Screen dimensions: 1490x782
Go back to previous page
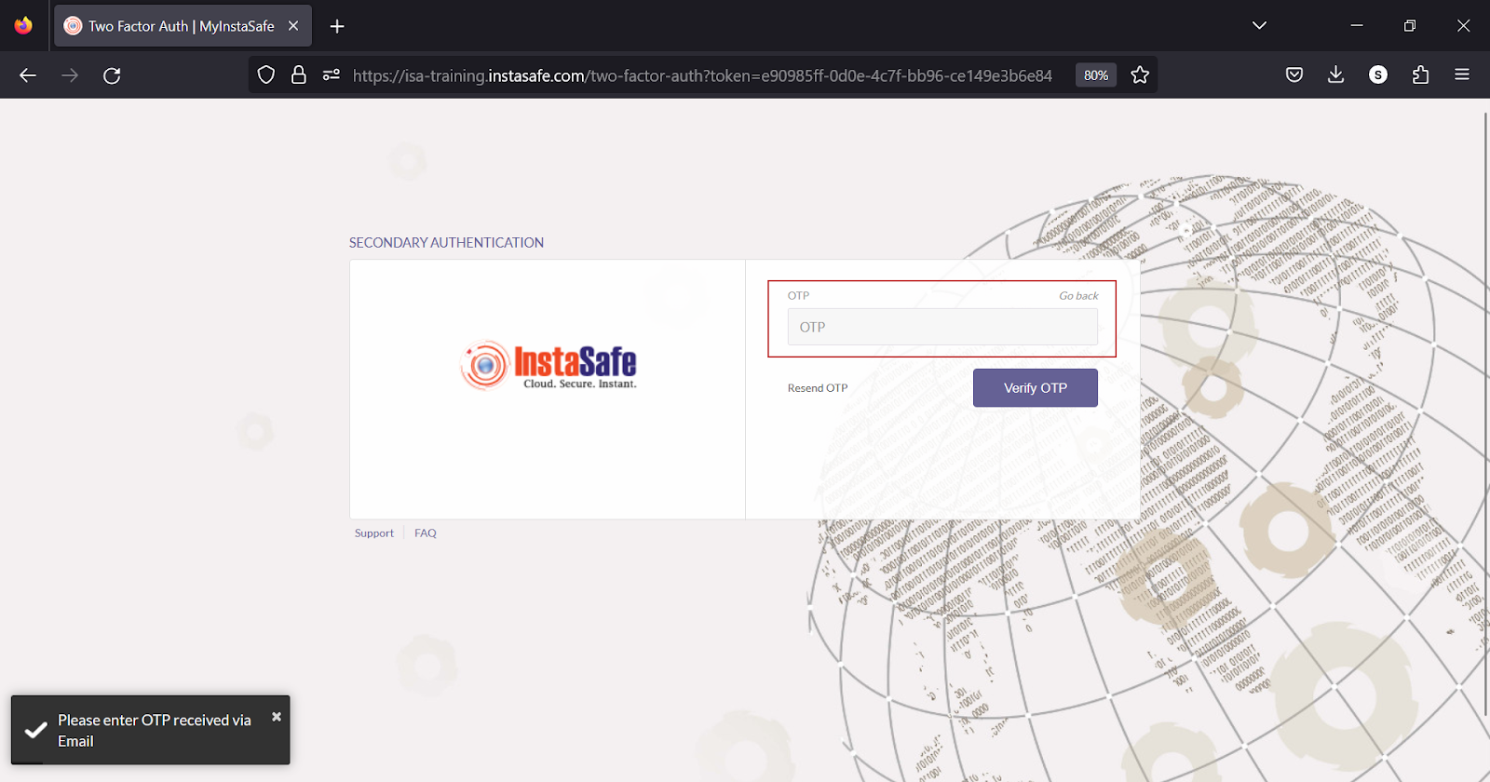(x=28, y=75)
